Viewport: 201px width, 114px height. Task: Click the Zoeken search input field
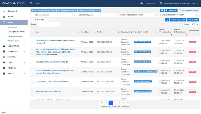50,24
